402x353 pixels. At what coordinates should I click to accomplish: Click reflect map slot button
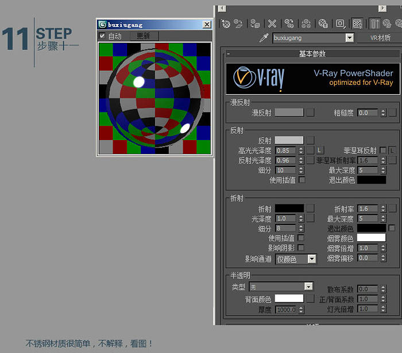pyautogui.click(x=310, y=140)
